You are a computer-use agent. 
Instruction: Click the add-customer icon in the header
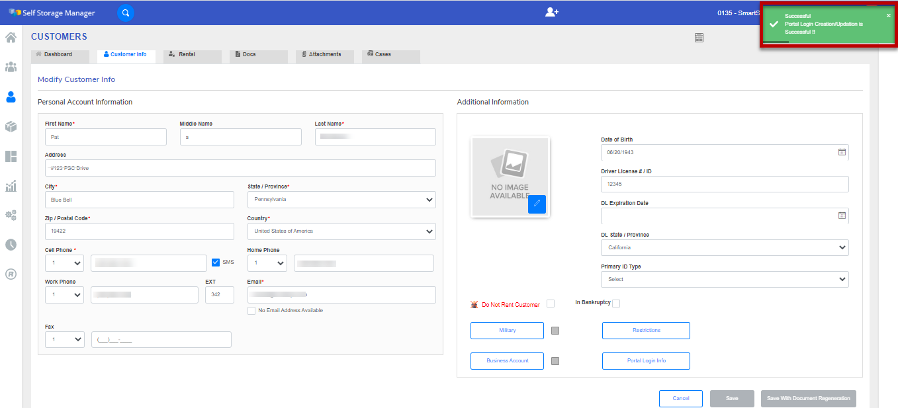click(x=552, y=13)
